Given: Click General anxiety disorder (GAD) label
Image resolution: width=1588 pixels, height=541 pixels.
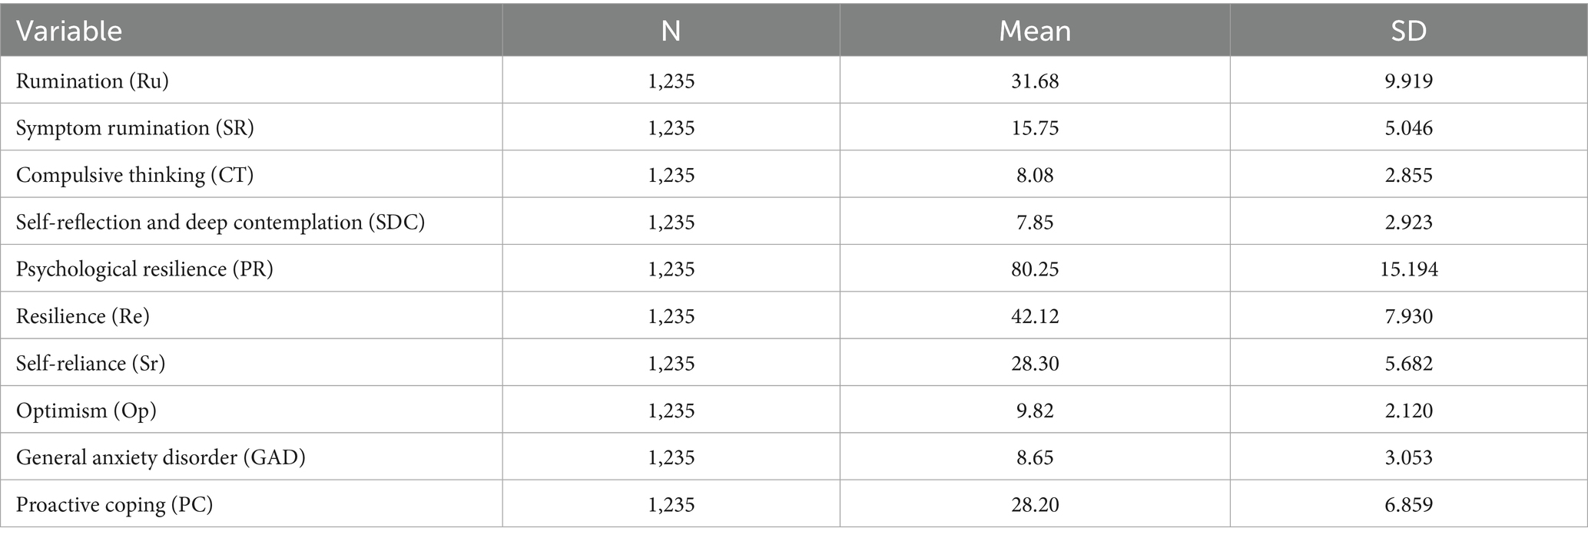Looking at the screenshot, I should [x=161, y=457].
